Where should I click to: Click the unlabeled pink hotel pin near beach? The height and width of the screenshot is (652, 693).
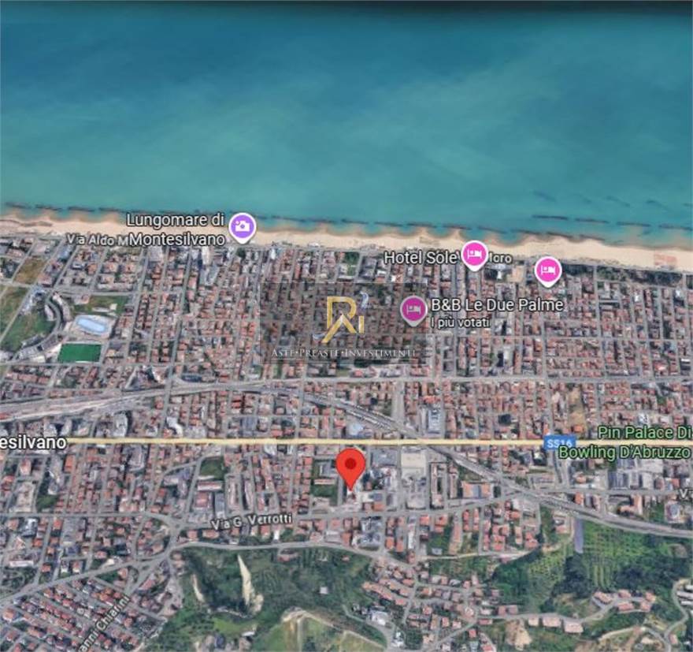(x=548, y=270)
